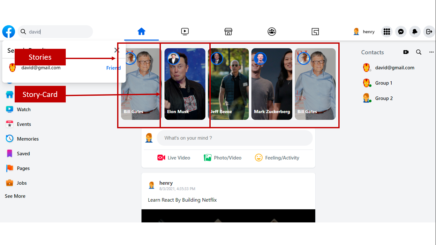Click henry's avatar on the post

click(152, 185)
